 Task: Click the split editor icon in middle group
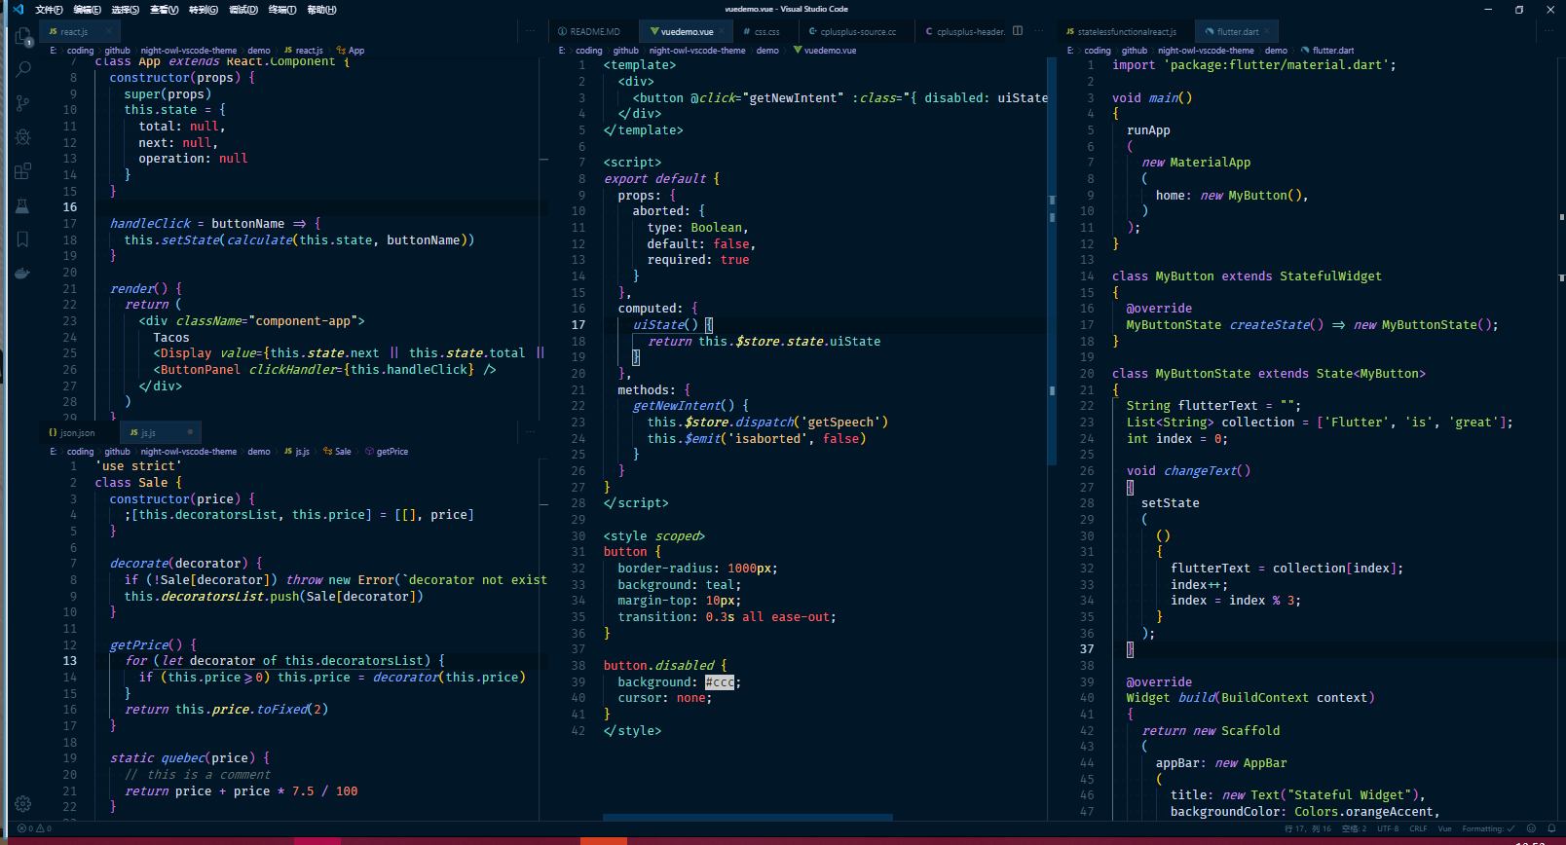coord(1018,31)
